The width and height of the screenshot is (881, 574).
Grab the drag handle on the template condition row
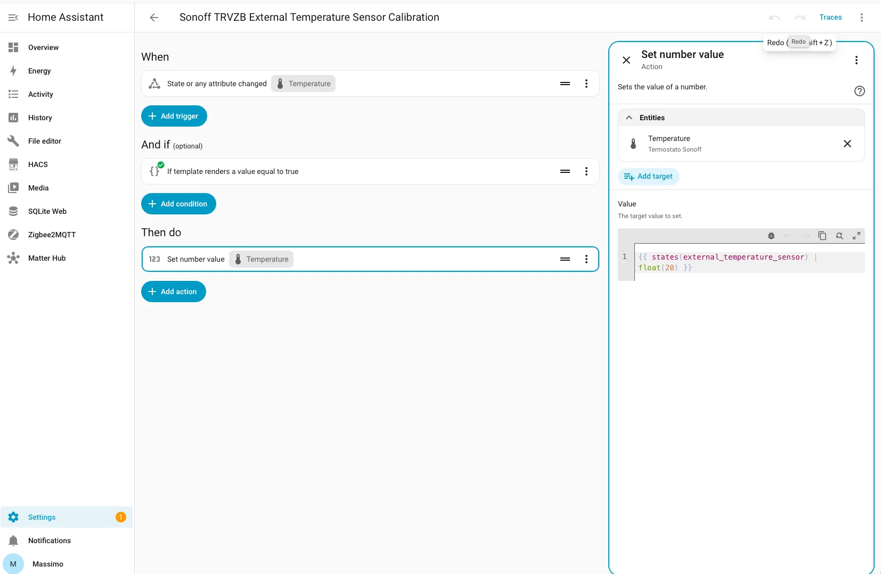tap(565, 171)
